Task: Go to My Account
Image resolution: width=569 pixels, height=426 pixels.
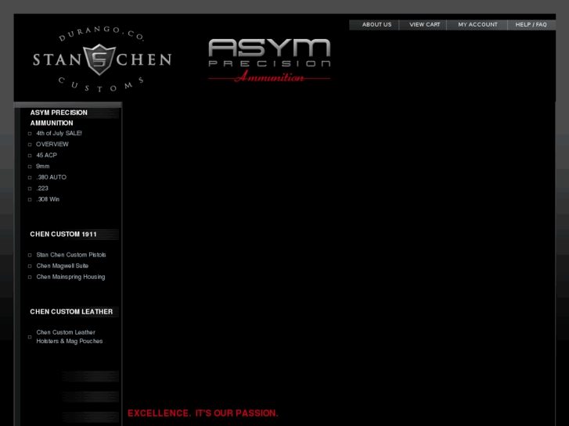Action: click(x=477, y=25)
